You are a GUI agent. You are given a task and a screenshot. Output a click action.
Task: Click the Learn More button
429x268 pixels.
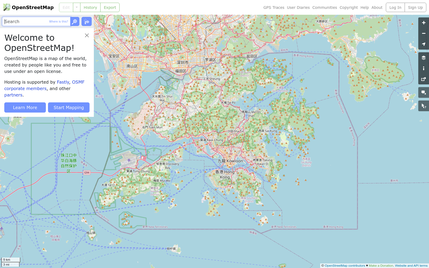[x=25, y=107]
